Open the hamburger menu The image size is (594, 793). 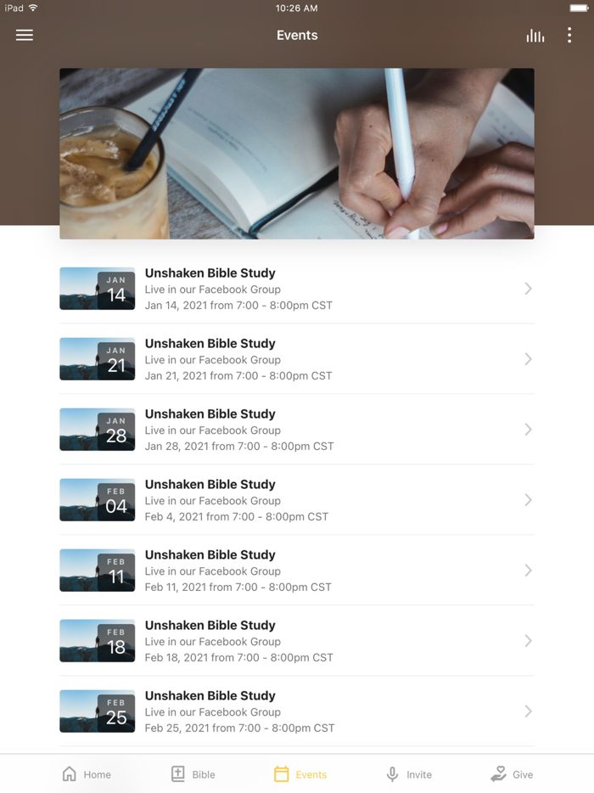point(25,35)
